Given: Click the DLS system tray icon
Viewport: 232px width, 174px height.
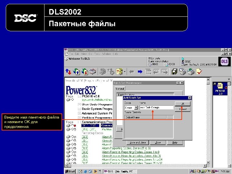Looking at the screenshot, I should 217,171.
